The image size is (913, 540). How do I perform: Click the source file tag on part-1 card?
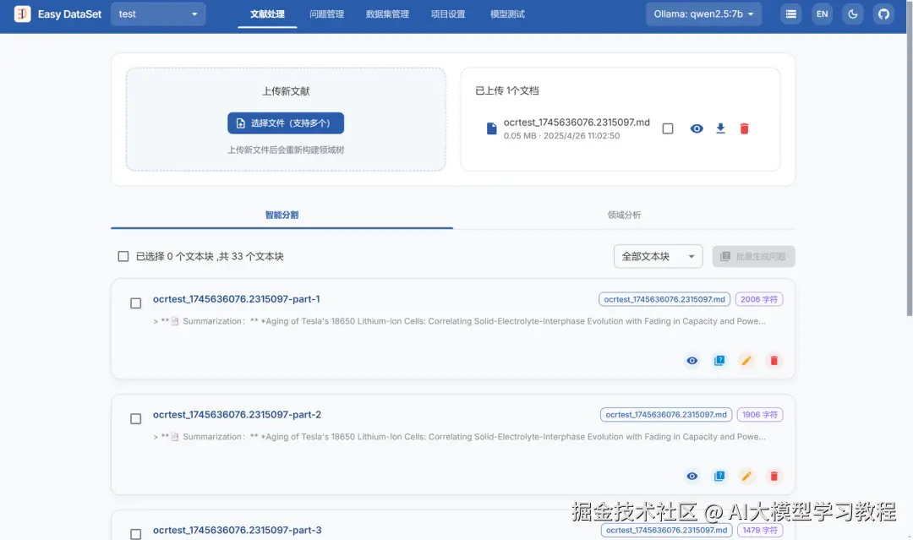[664, 299]
